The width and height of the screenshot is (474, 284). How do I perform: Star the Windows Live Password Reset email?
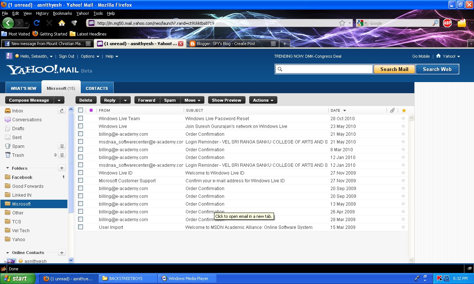[403, 118]
